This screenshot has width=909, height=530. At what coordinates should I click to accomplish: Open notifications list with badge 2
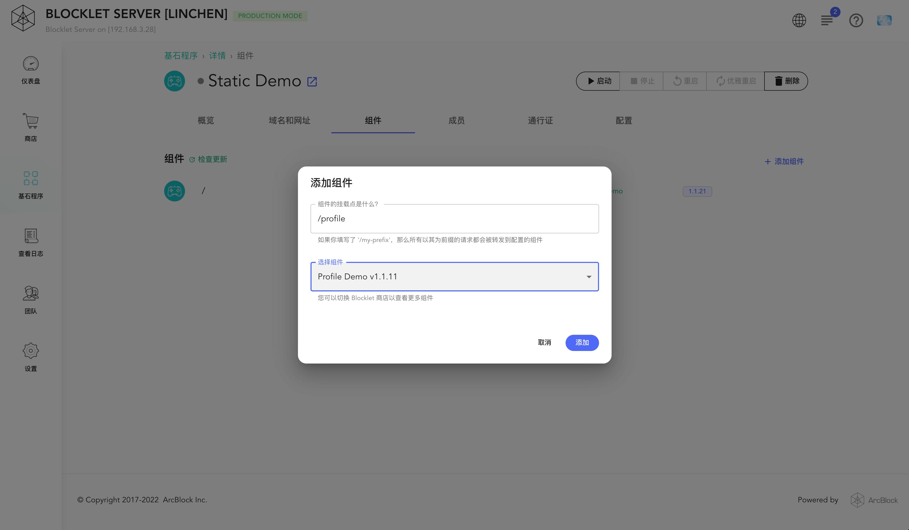pos(827,21)
